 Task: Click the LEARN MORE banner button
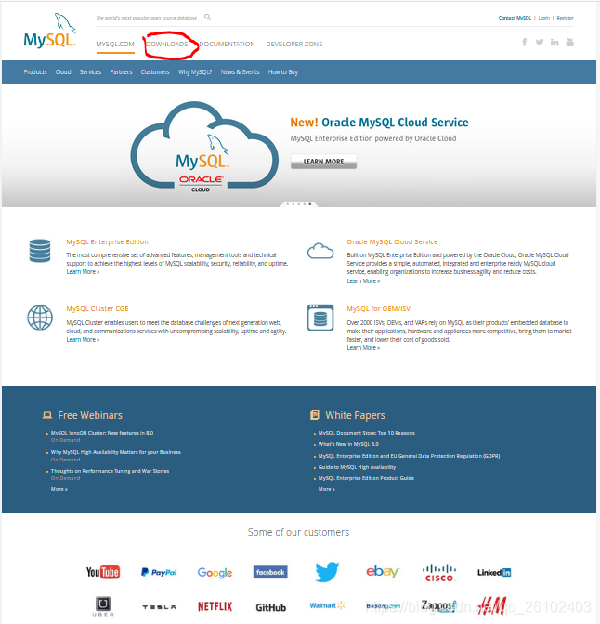(x=324, y=162)
